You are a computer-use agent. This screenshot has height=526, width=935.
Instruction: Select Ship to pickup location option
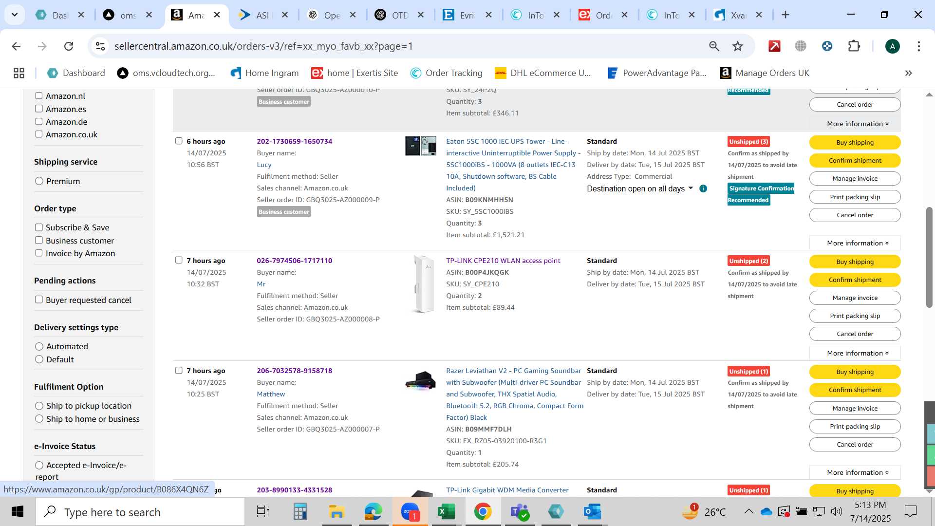click(39, 406)
